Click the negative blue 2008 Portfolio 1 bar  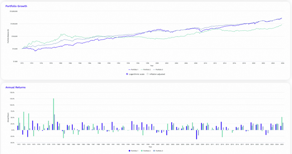click(196, 134)
